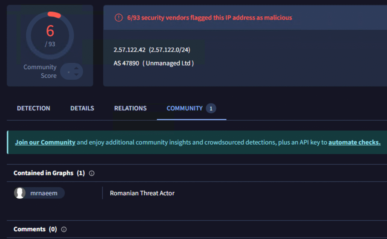
Task: Upvote the Community Score with the up arrow
Action: click(76, 68)
